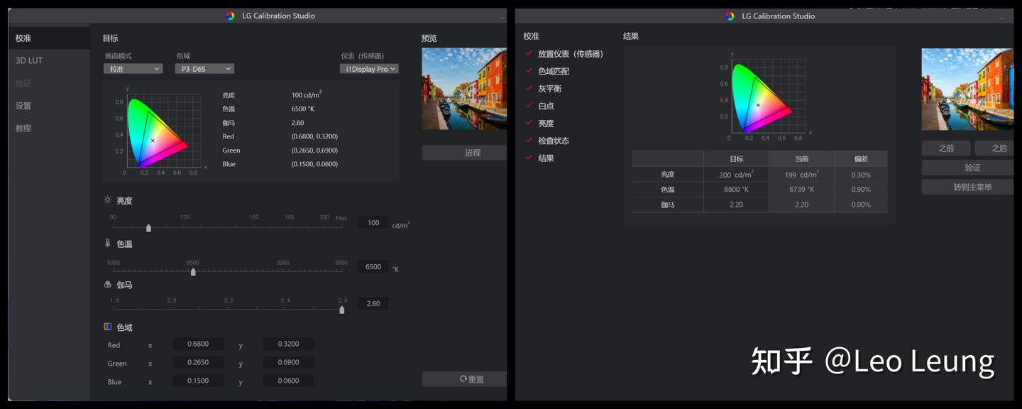1022x409 pixels.
Task: Click the LG Calibration Studio logo on left window
Action: (x=230, y=15)
